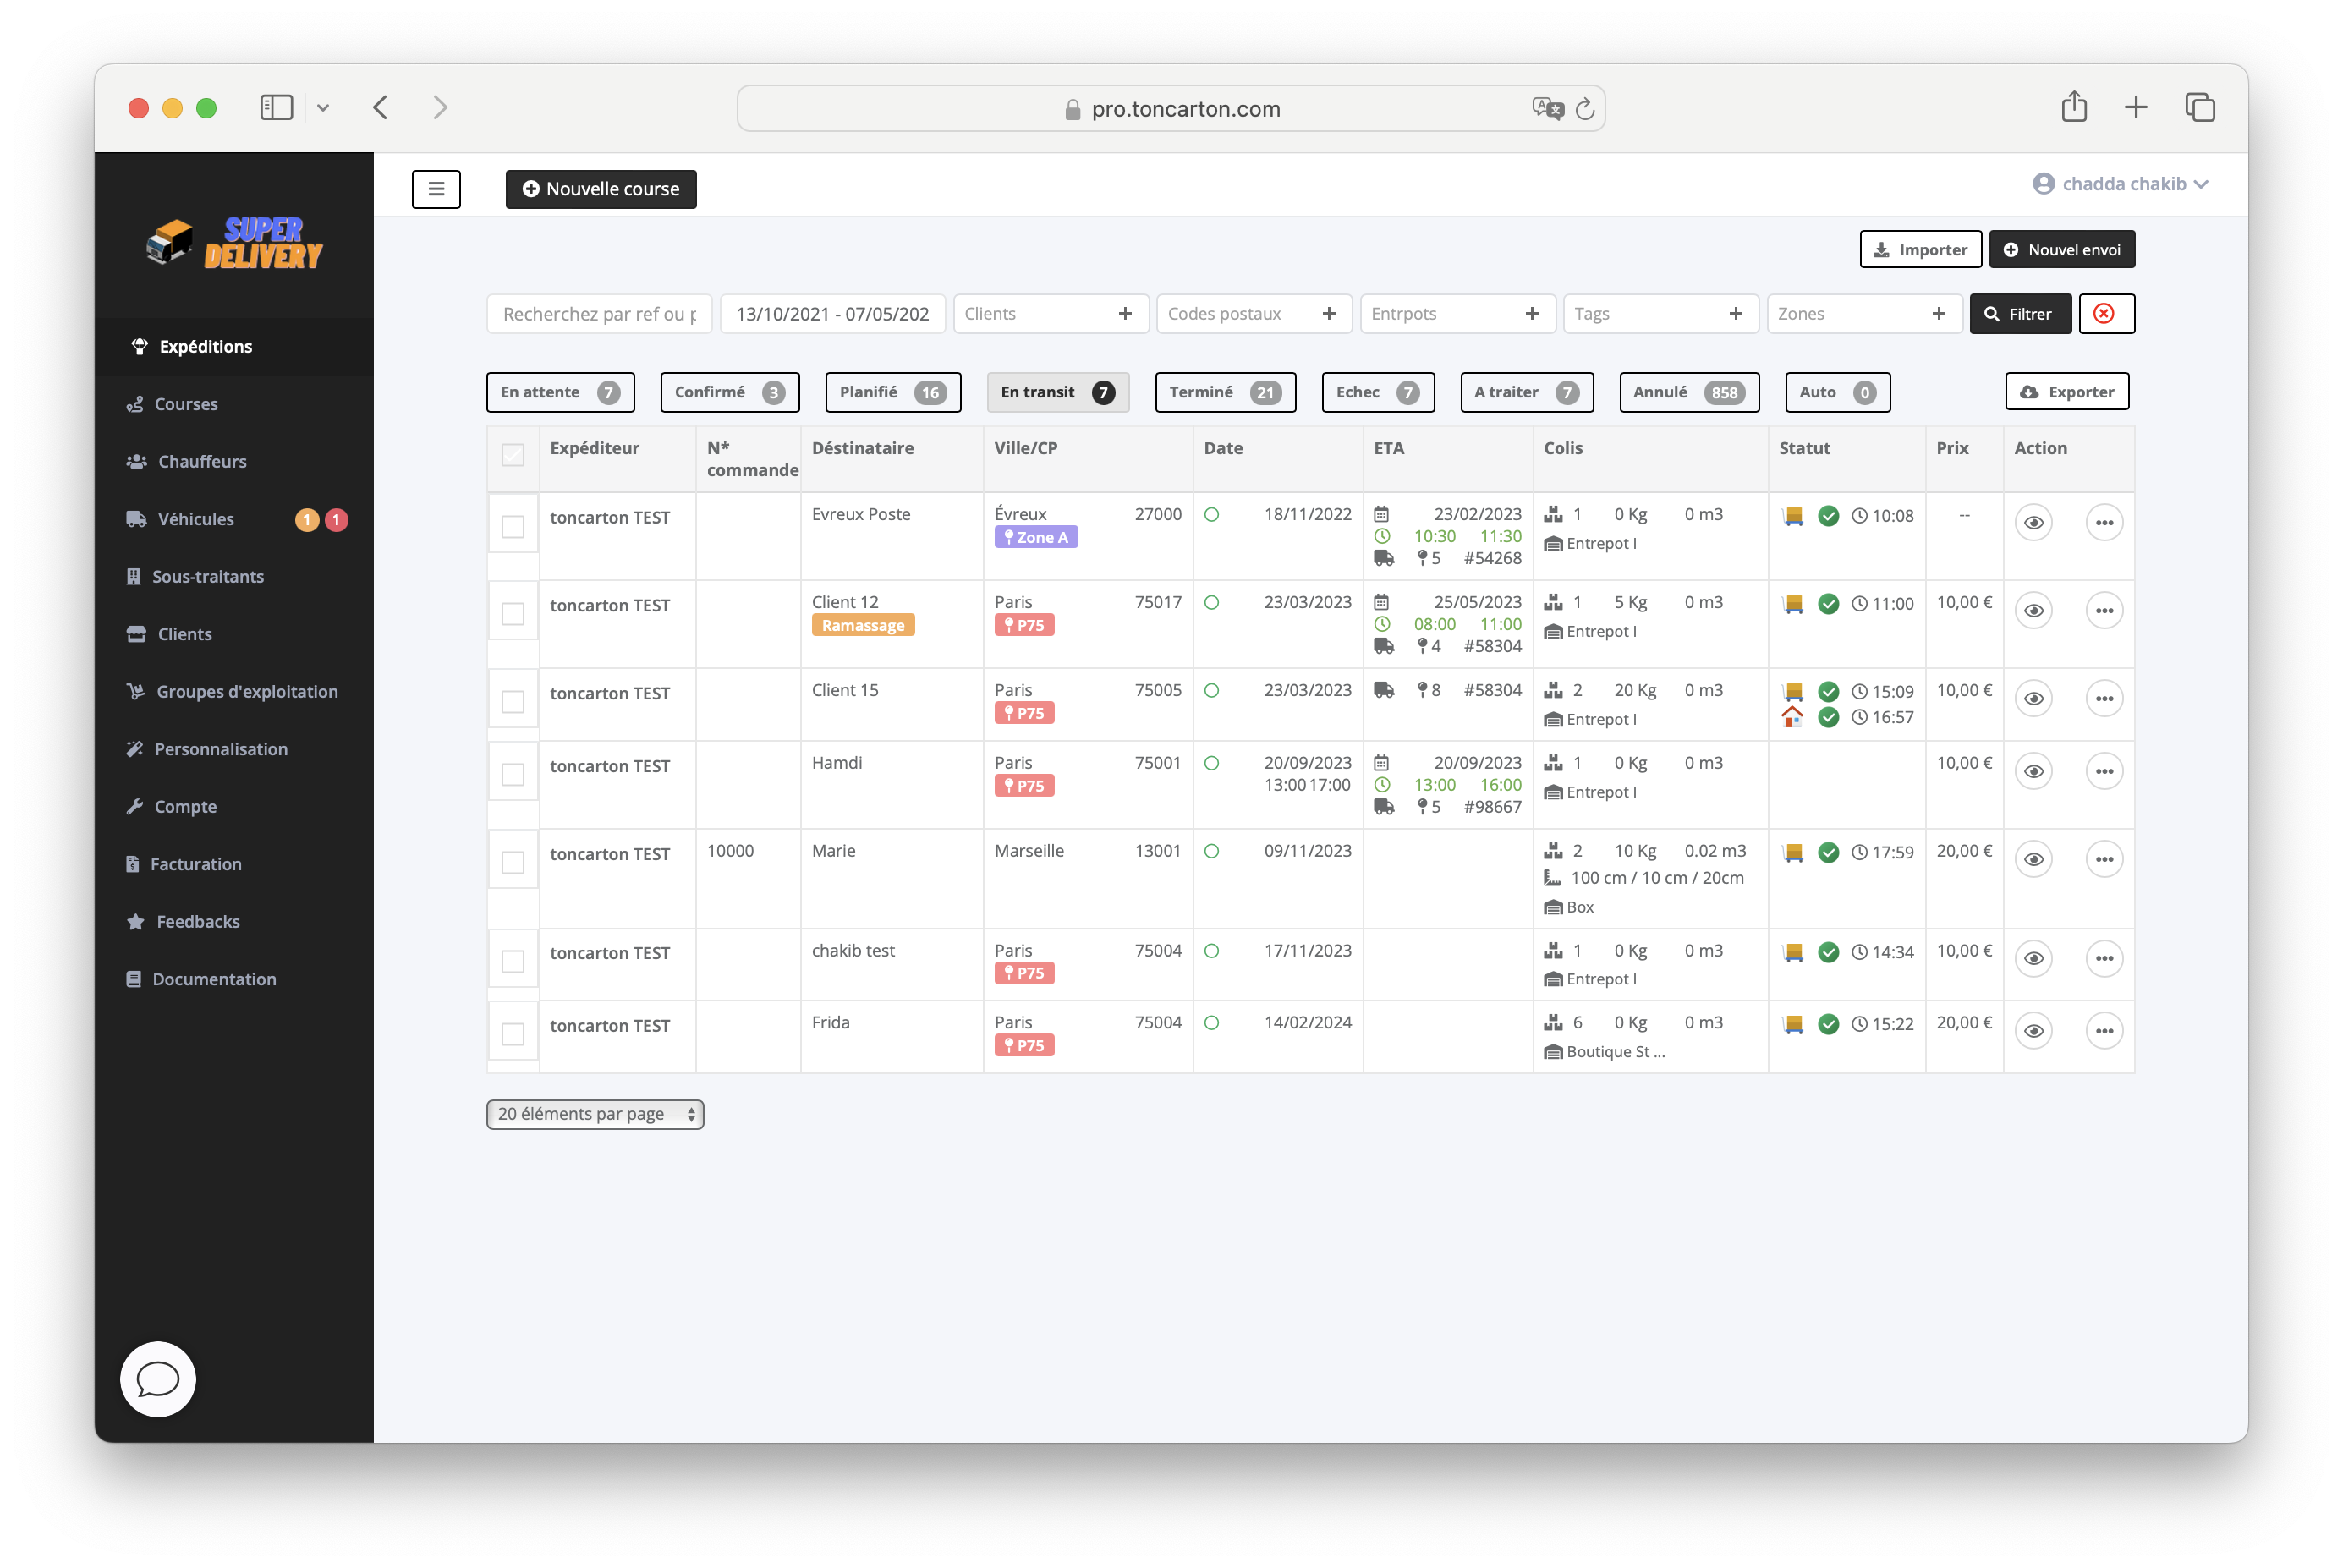Click Safari's page reload icon
Image resolution: width=2343 pixels, height=1568 pixels.
pos(1585,109)
